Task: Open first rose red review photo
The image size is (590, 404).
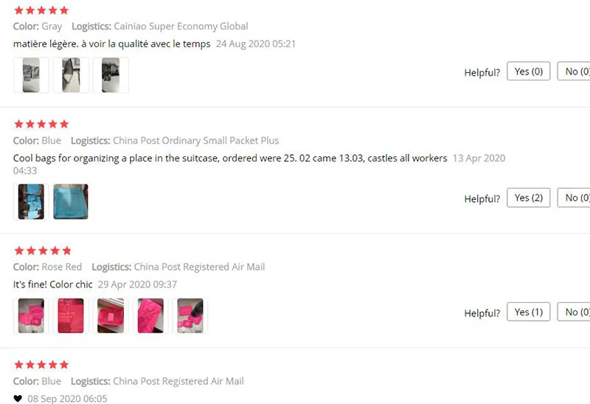Action: (31, 316)
